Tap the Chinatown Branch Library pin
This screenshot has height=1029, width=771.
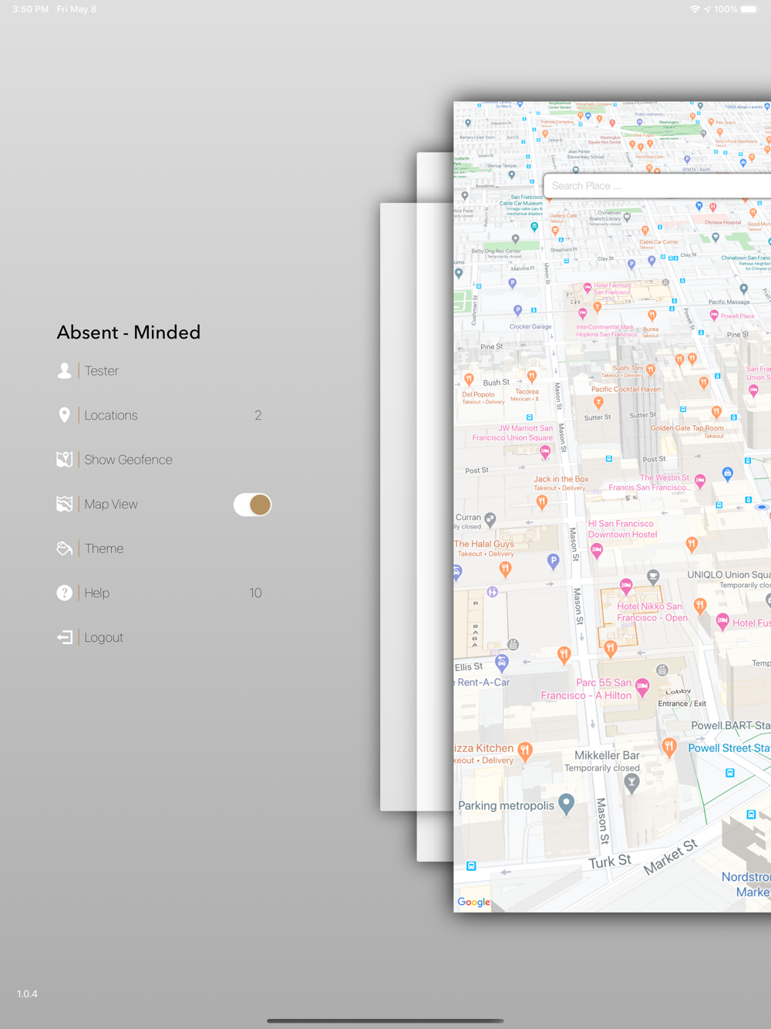(x=627, y=218)
